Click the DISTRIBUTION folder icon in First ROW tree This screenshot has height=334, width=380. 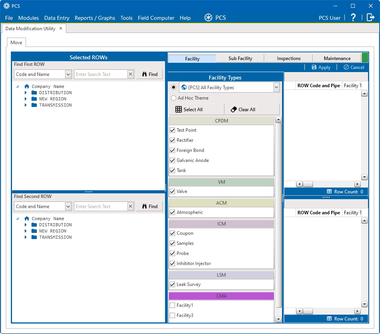click(x=34, y=93)
